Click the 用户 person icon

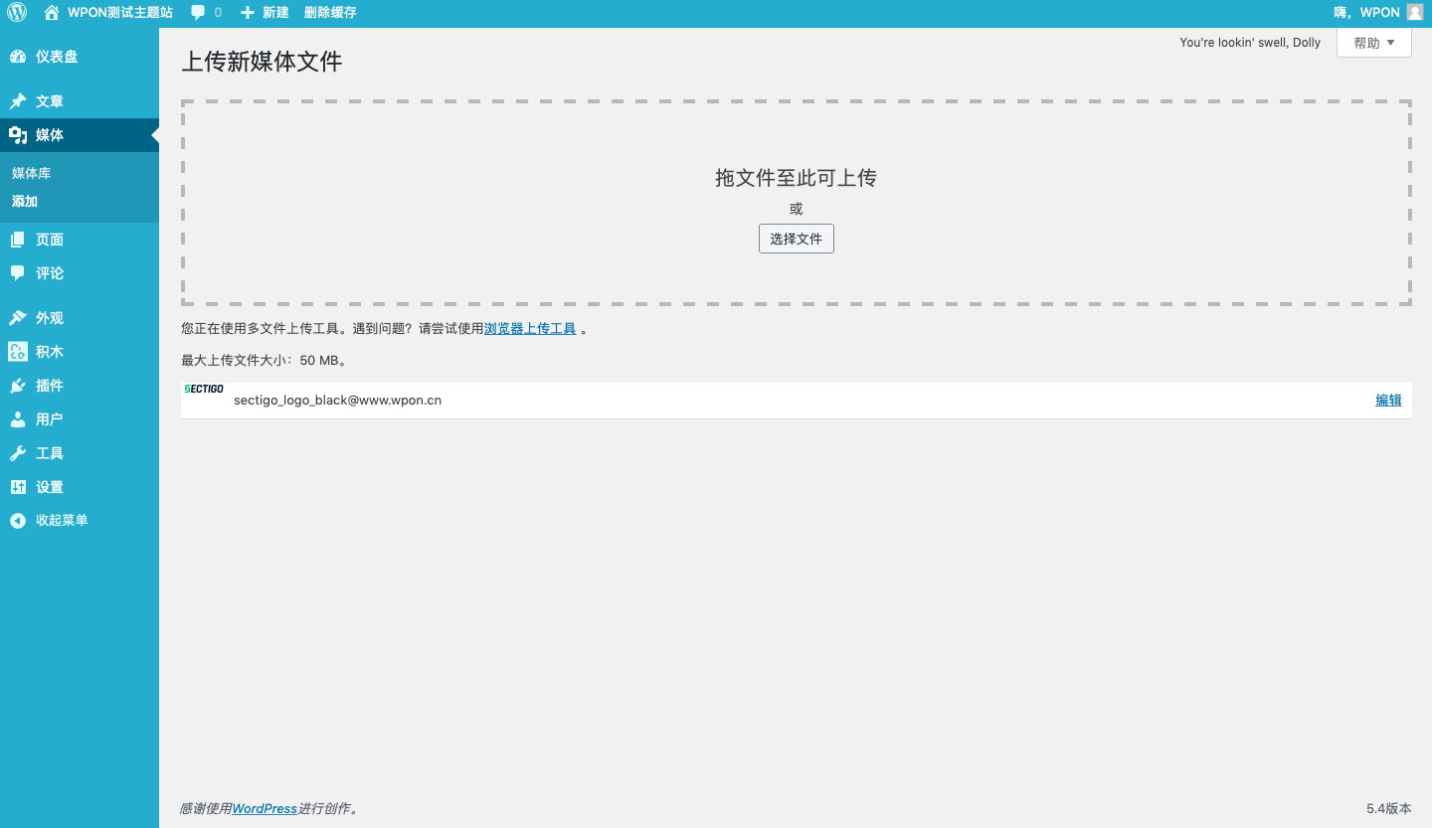[18, 419]
